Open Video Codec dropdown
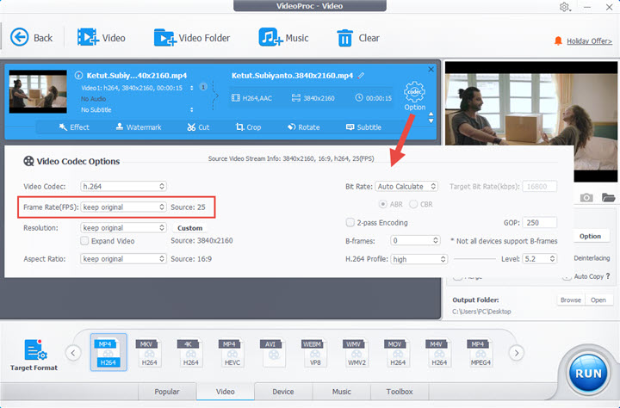The width and height of the screenshot is (620, 408). [x=123, y=186]
